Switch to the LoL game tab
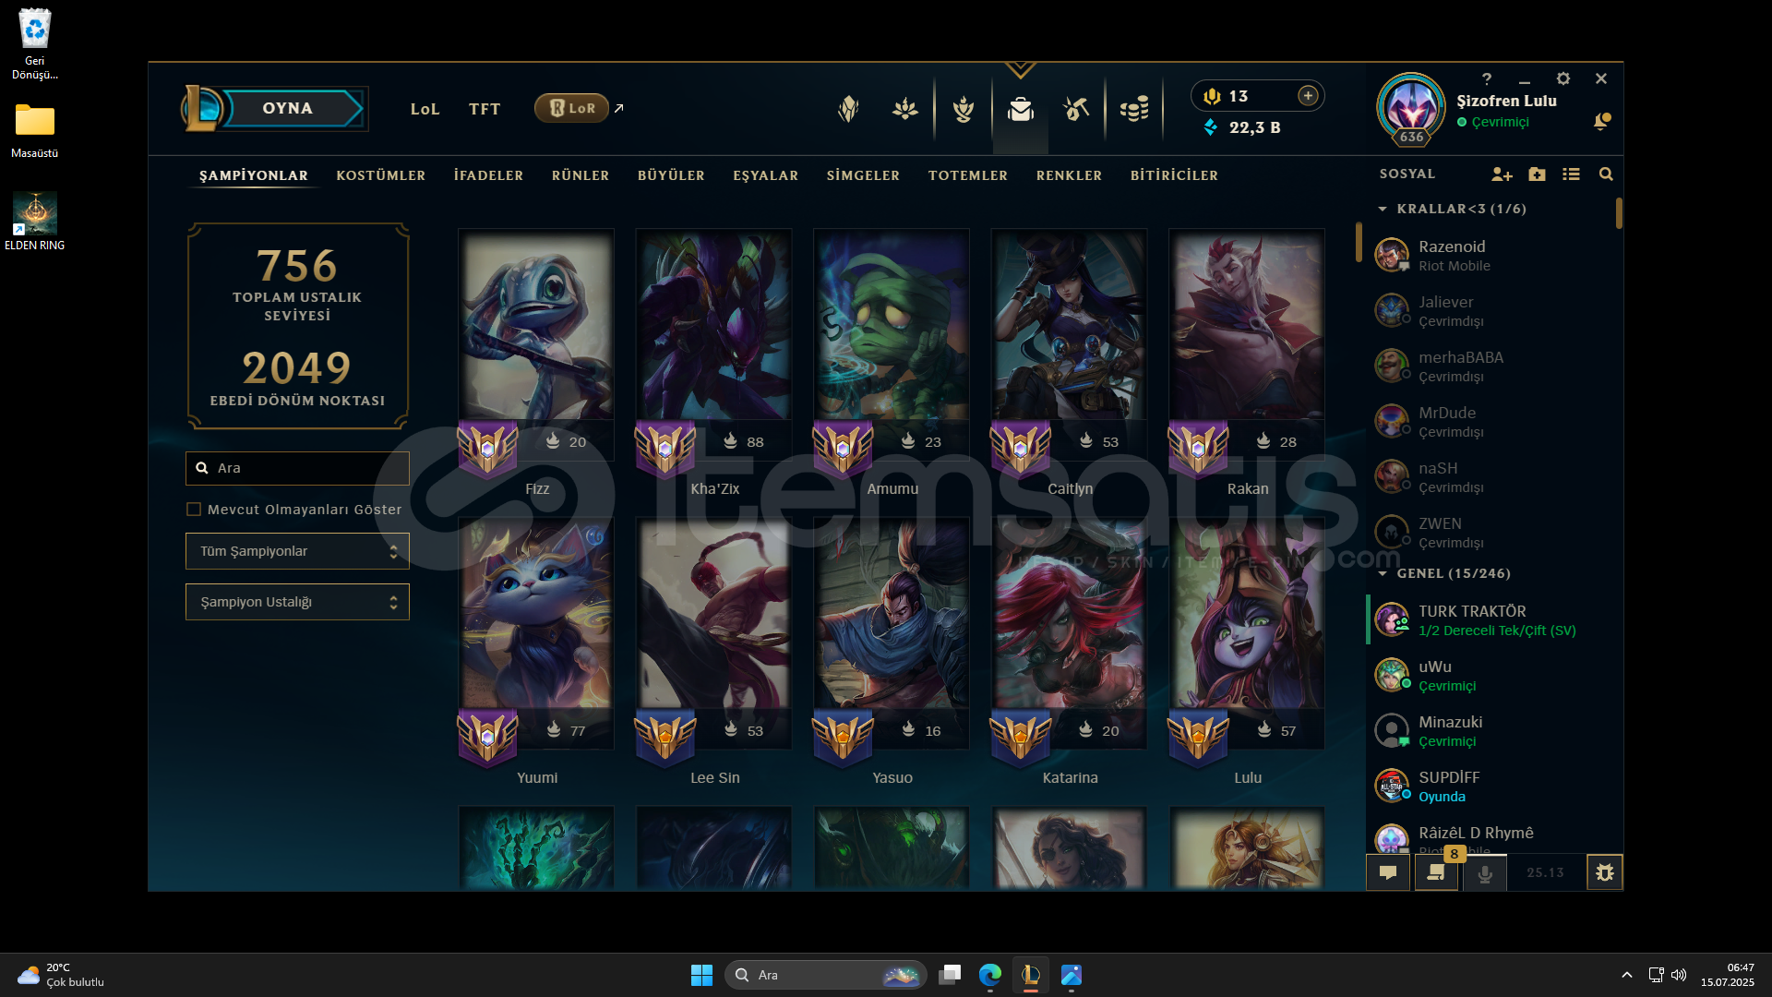 tap(425, 109)
